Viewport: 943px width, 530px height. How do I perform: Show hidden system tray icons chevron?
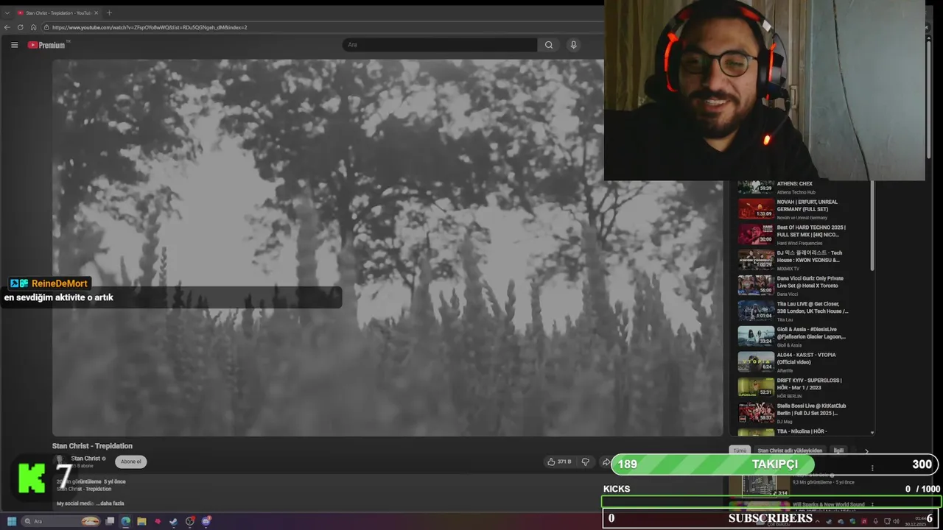pyautogui.click(x=816, y=521)
